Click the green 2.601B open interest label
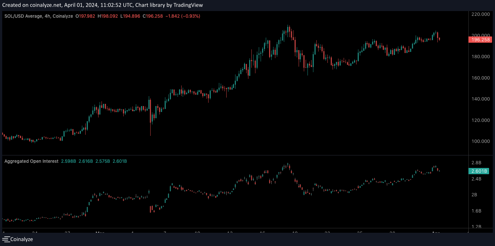Screen dimensions: 495x246 pyautogui.click(x=479, y=171)
